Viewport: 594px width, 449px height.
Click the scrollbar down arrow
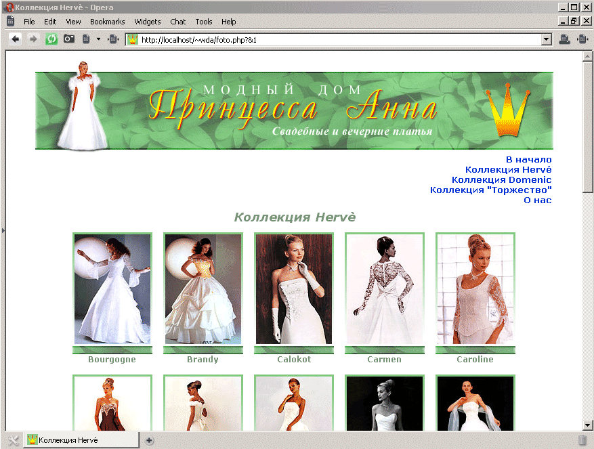click(587, 425)
